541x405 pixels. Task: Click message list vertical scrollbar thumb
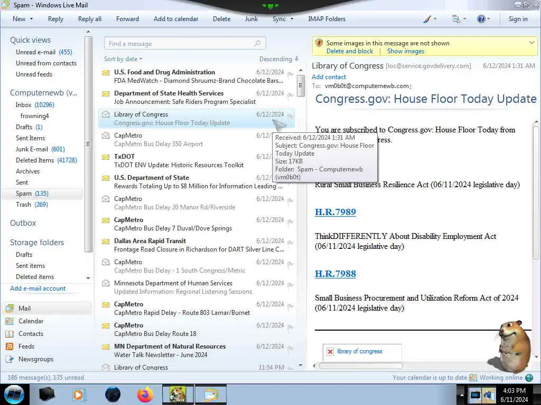tap(301, 85)
